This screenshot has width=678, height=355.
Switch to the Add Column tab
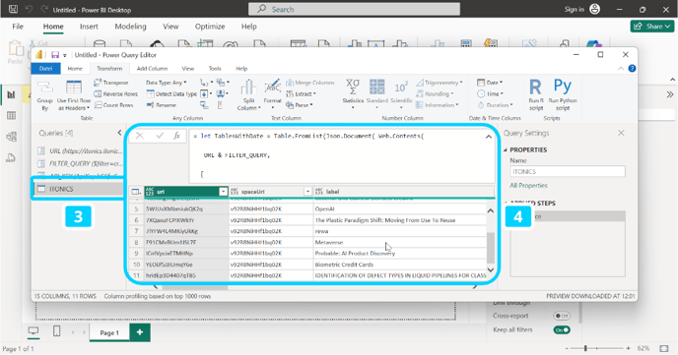click(152, 69)
